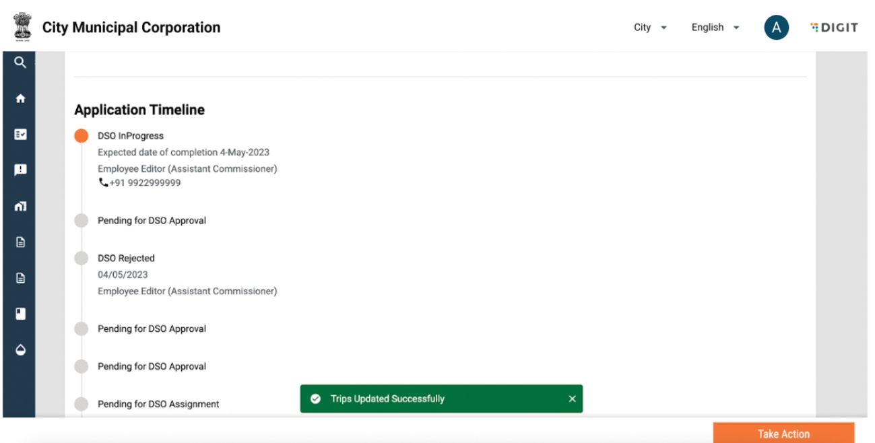Open the book icon in the sidebar
Viewport: 875px width, 443px height.
20,314
